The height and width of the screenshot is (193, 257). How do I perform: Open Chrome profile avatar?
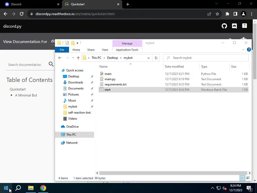tap(243, 14)
